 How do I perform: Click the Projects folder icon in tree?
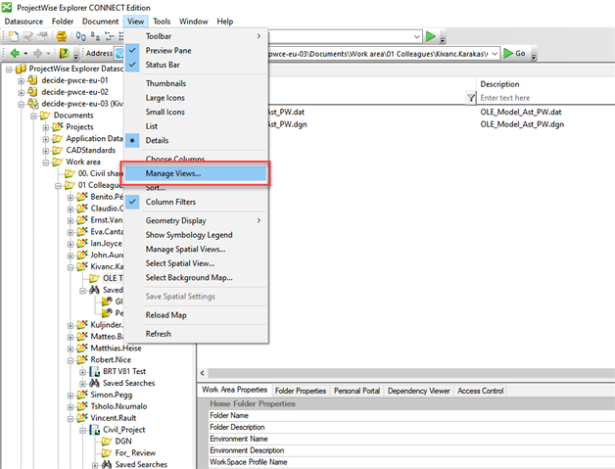(58, 126)
